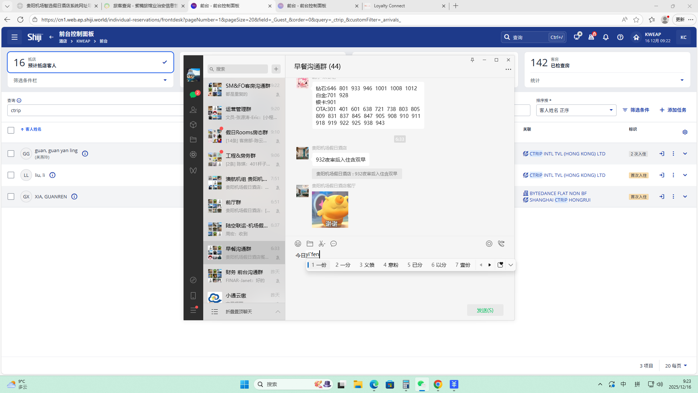
Task: Click the Shiji notifications bell icon
Action: coord(606,37)
